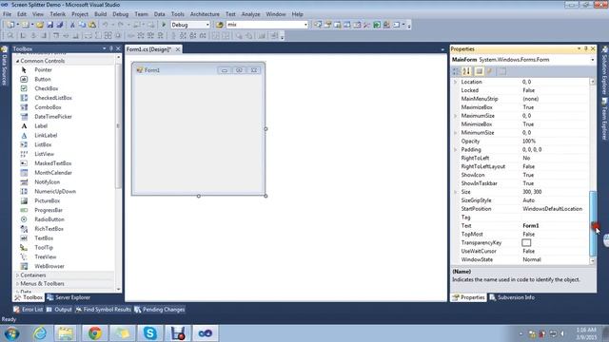609x342 pixels.
Task: Open the Build menu
Action: tap(100, 14)
